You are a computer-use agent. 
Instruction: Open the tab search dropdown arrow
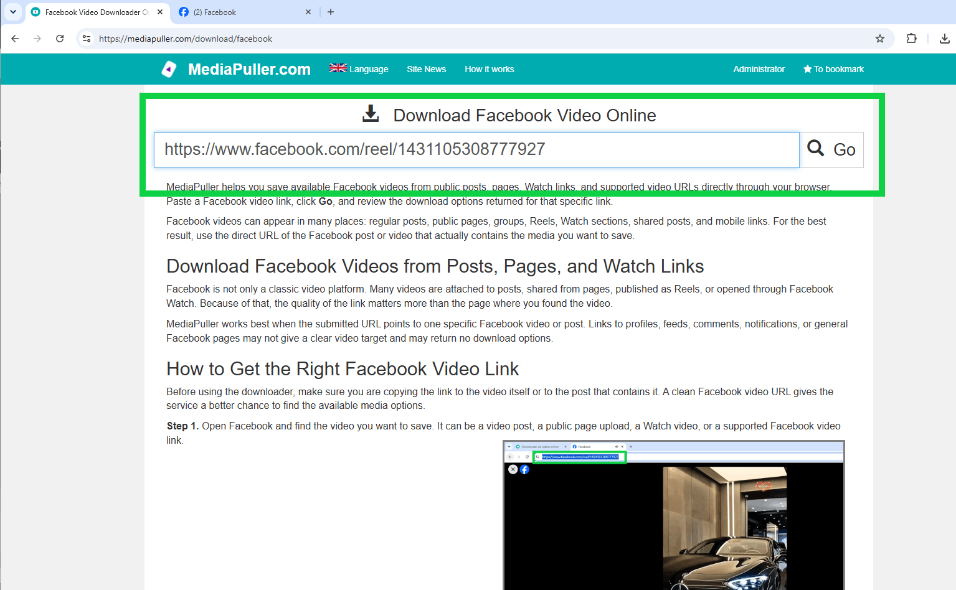click(12, 12)
